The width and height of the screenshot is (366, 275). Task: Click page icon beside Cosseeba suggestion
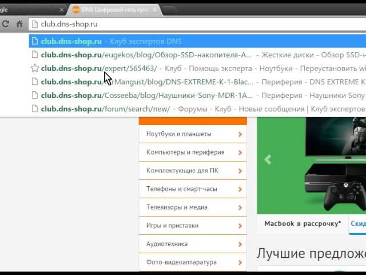(35, 95)
